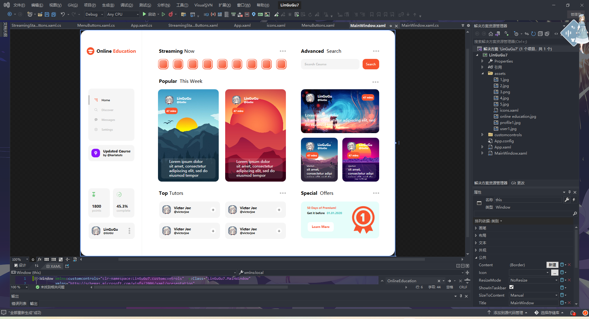Click the properties search magnifier icon
The width and height of the screenshot is (589, 319).
point(575,213)
